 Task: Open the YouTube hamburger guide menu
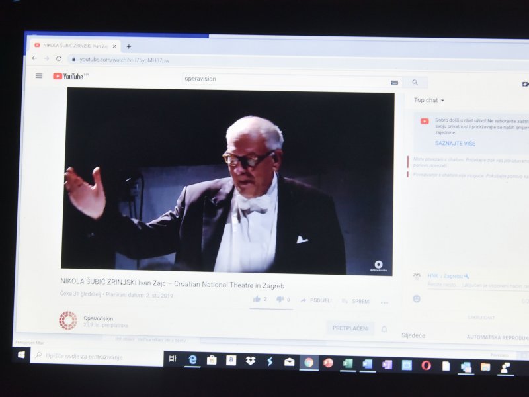(39, 76)
